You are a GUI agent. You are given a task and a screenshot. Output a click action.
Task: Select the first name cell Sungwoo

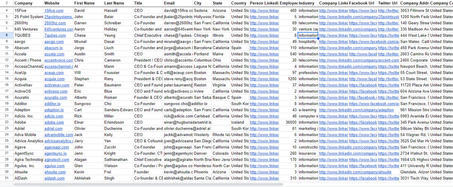pos(82,104)
